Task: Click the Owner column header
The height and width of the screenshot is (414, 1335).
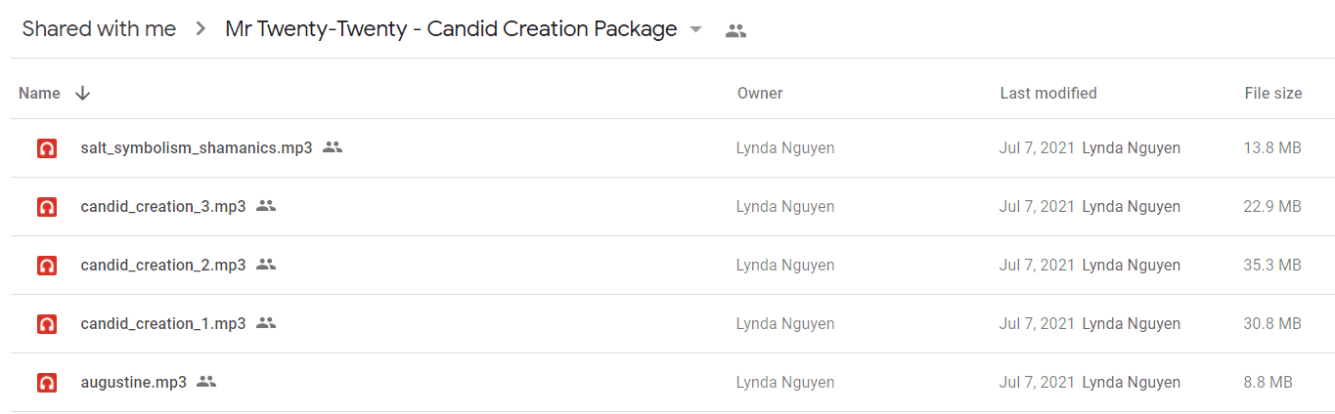Action: pos(760,93)
